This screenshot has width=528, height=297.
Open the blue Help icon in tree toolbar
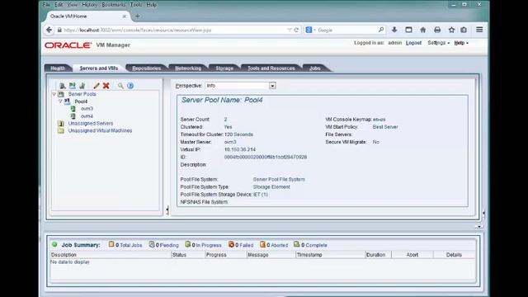(x=130, y=86)
